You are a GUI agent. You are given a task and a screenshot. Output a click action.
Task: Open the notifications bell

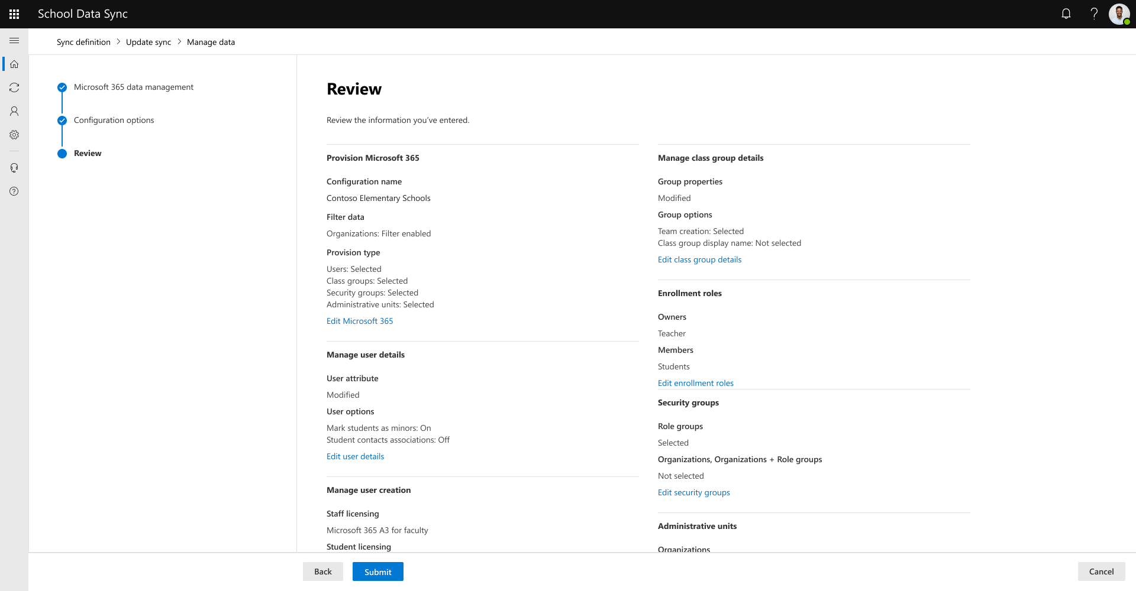pyautogui.click(x=1066, y=14)
